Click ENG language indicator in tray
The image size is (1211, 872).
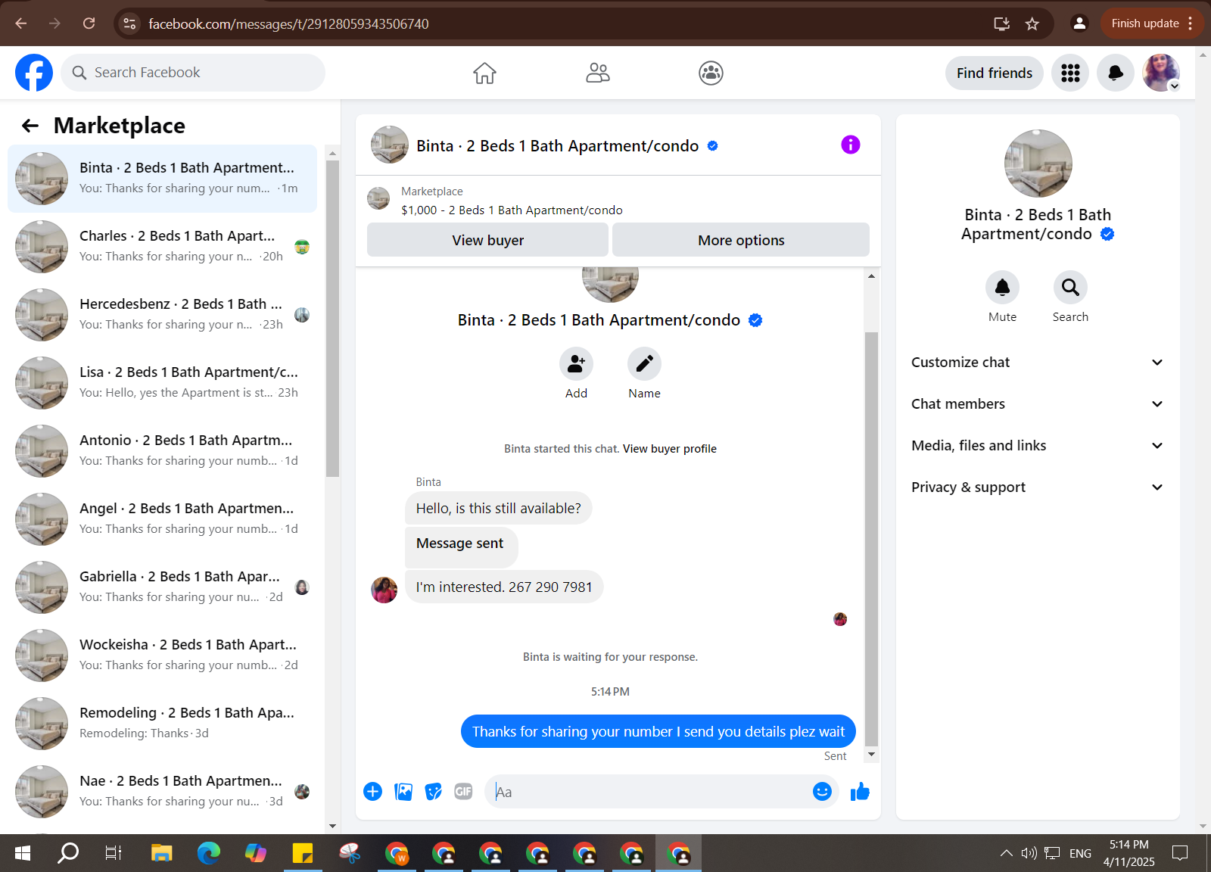[1080, 853]
